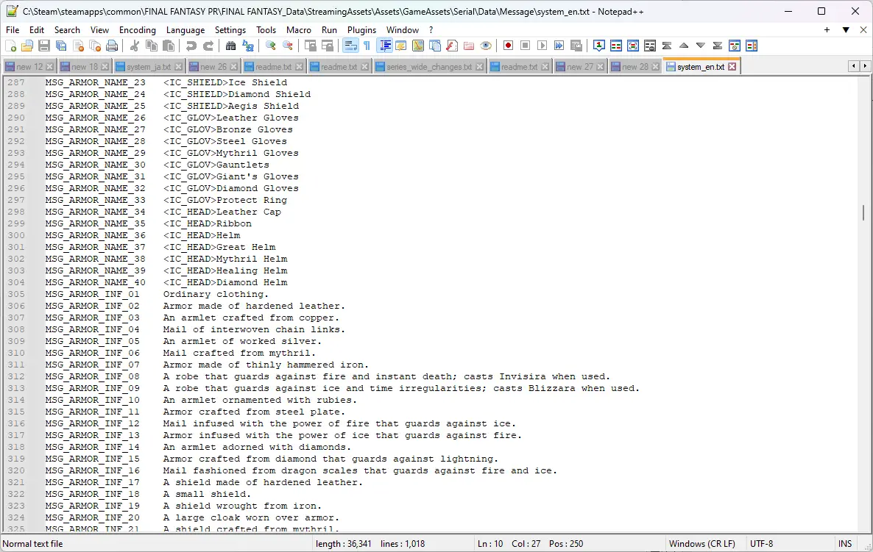Click Set as first to compare icon
Screen dimensions: 873x552
(599, 46)
